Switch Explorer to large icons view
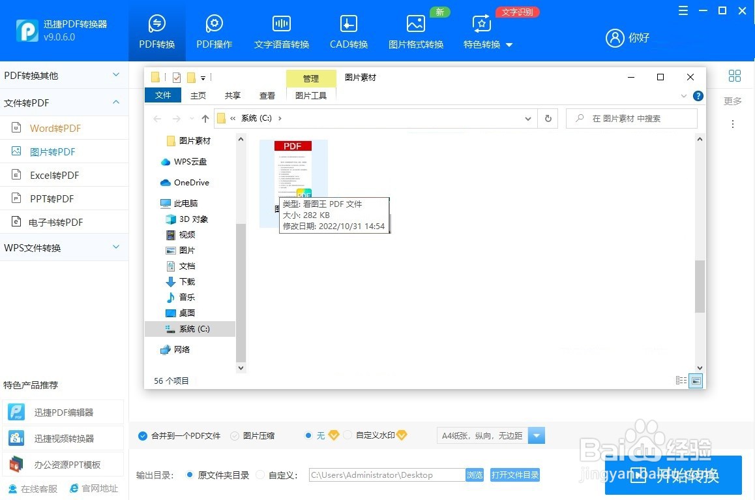Screen dimensions: 755x500 tap(696, 381)
